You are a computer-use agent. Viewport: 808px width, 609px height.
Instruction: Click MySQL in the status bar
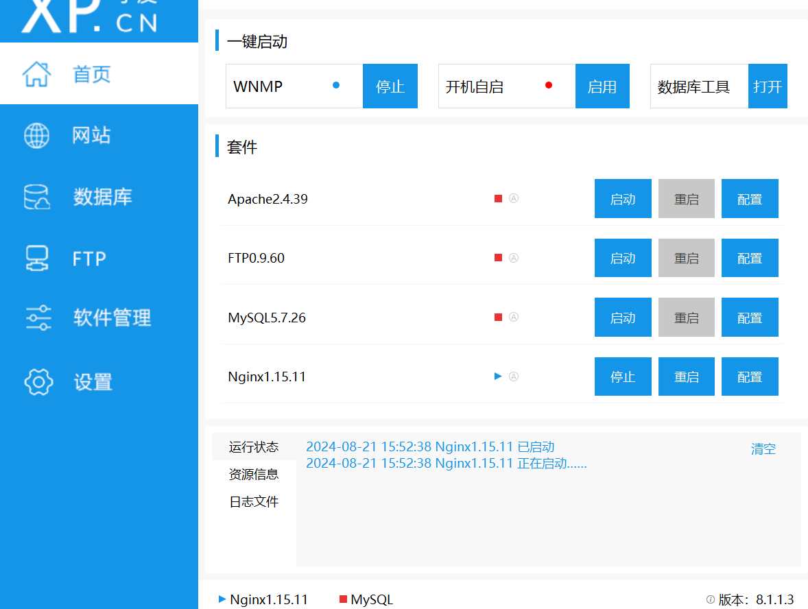[372, 599]
